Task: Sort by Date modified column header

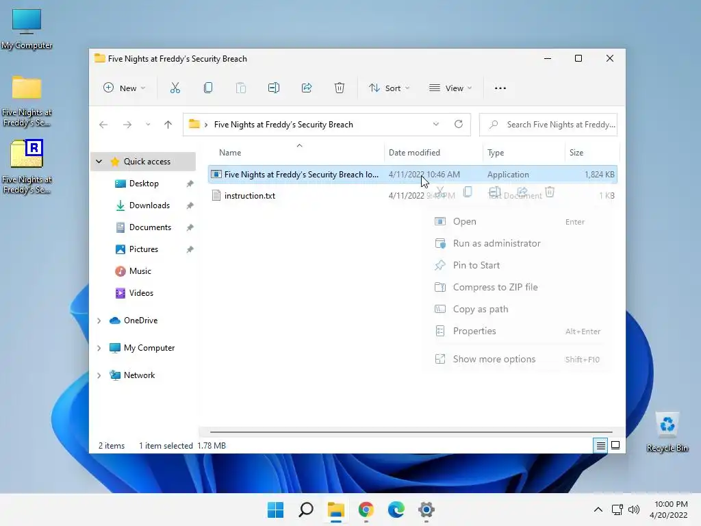Action: [433, 153]
